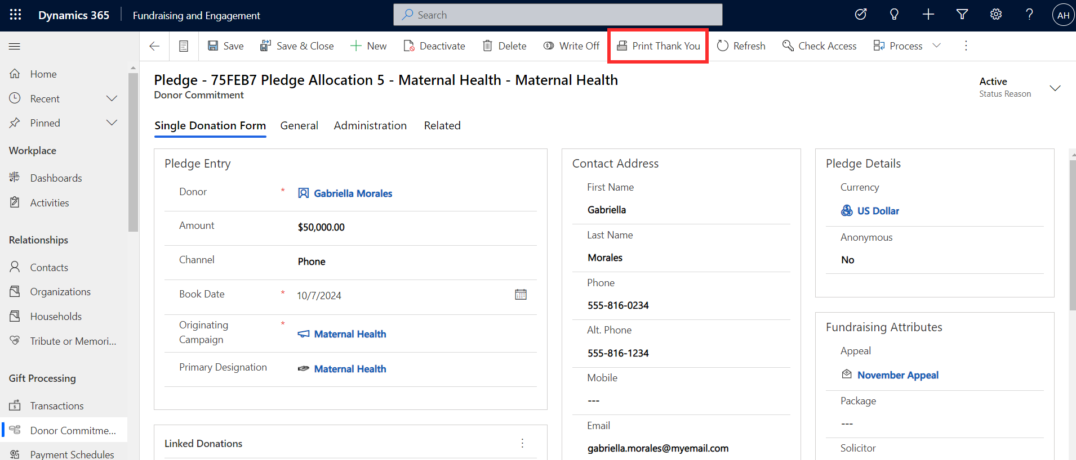
Task: Open the Book Date calendar picker
Action: (521, 295)
